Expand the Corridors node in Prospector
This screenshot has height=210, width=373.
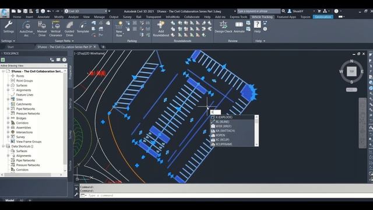8,123
